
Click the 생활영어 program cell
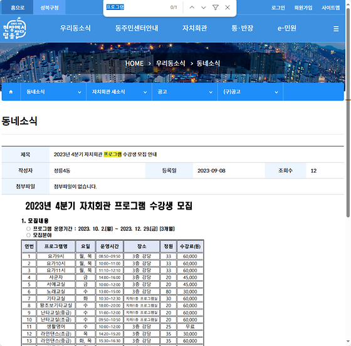coord(56,327)
